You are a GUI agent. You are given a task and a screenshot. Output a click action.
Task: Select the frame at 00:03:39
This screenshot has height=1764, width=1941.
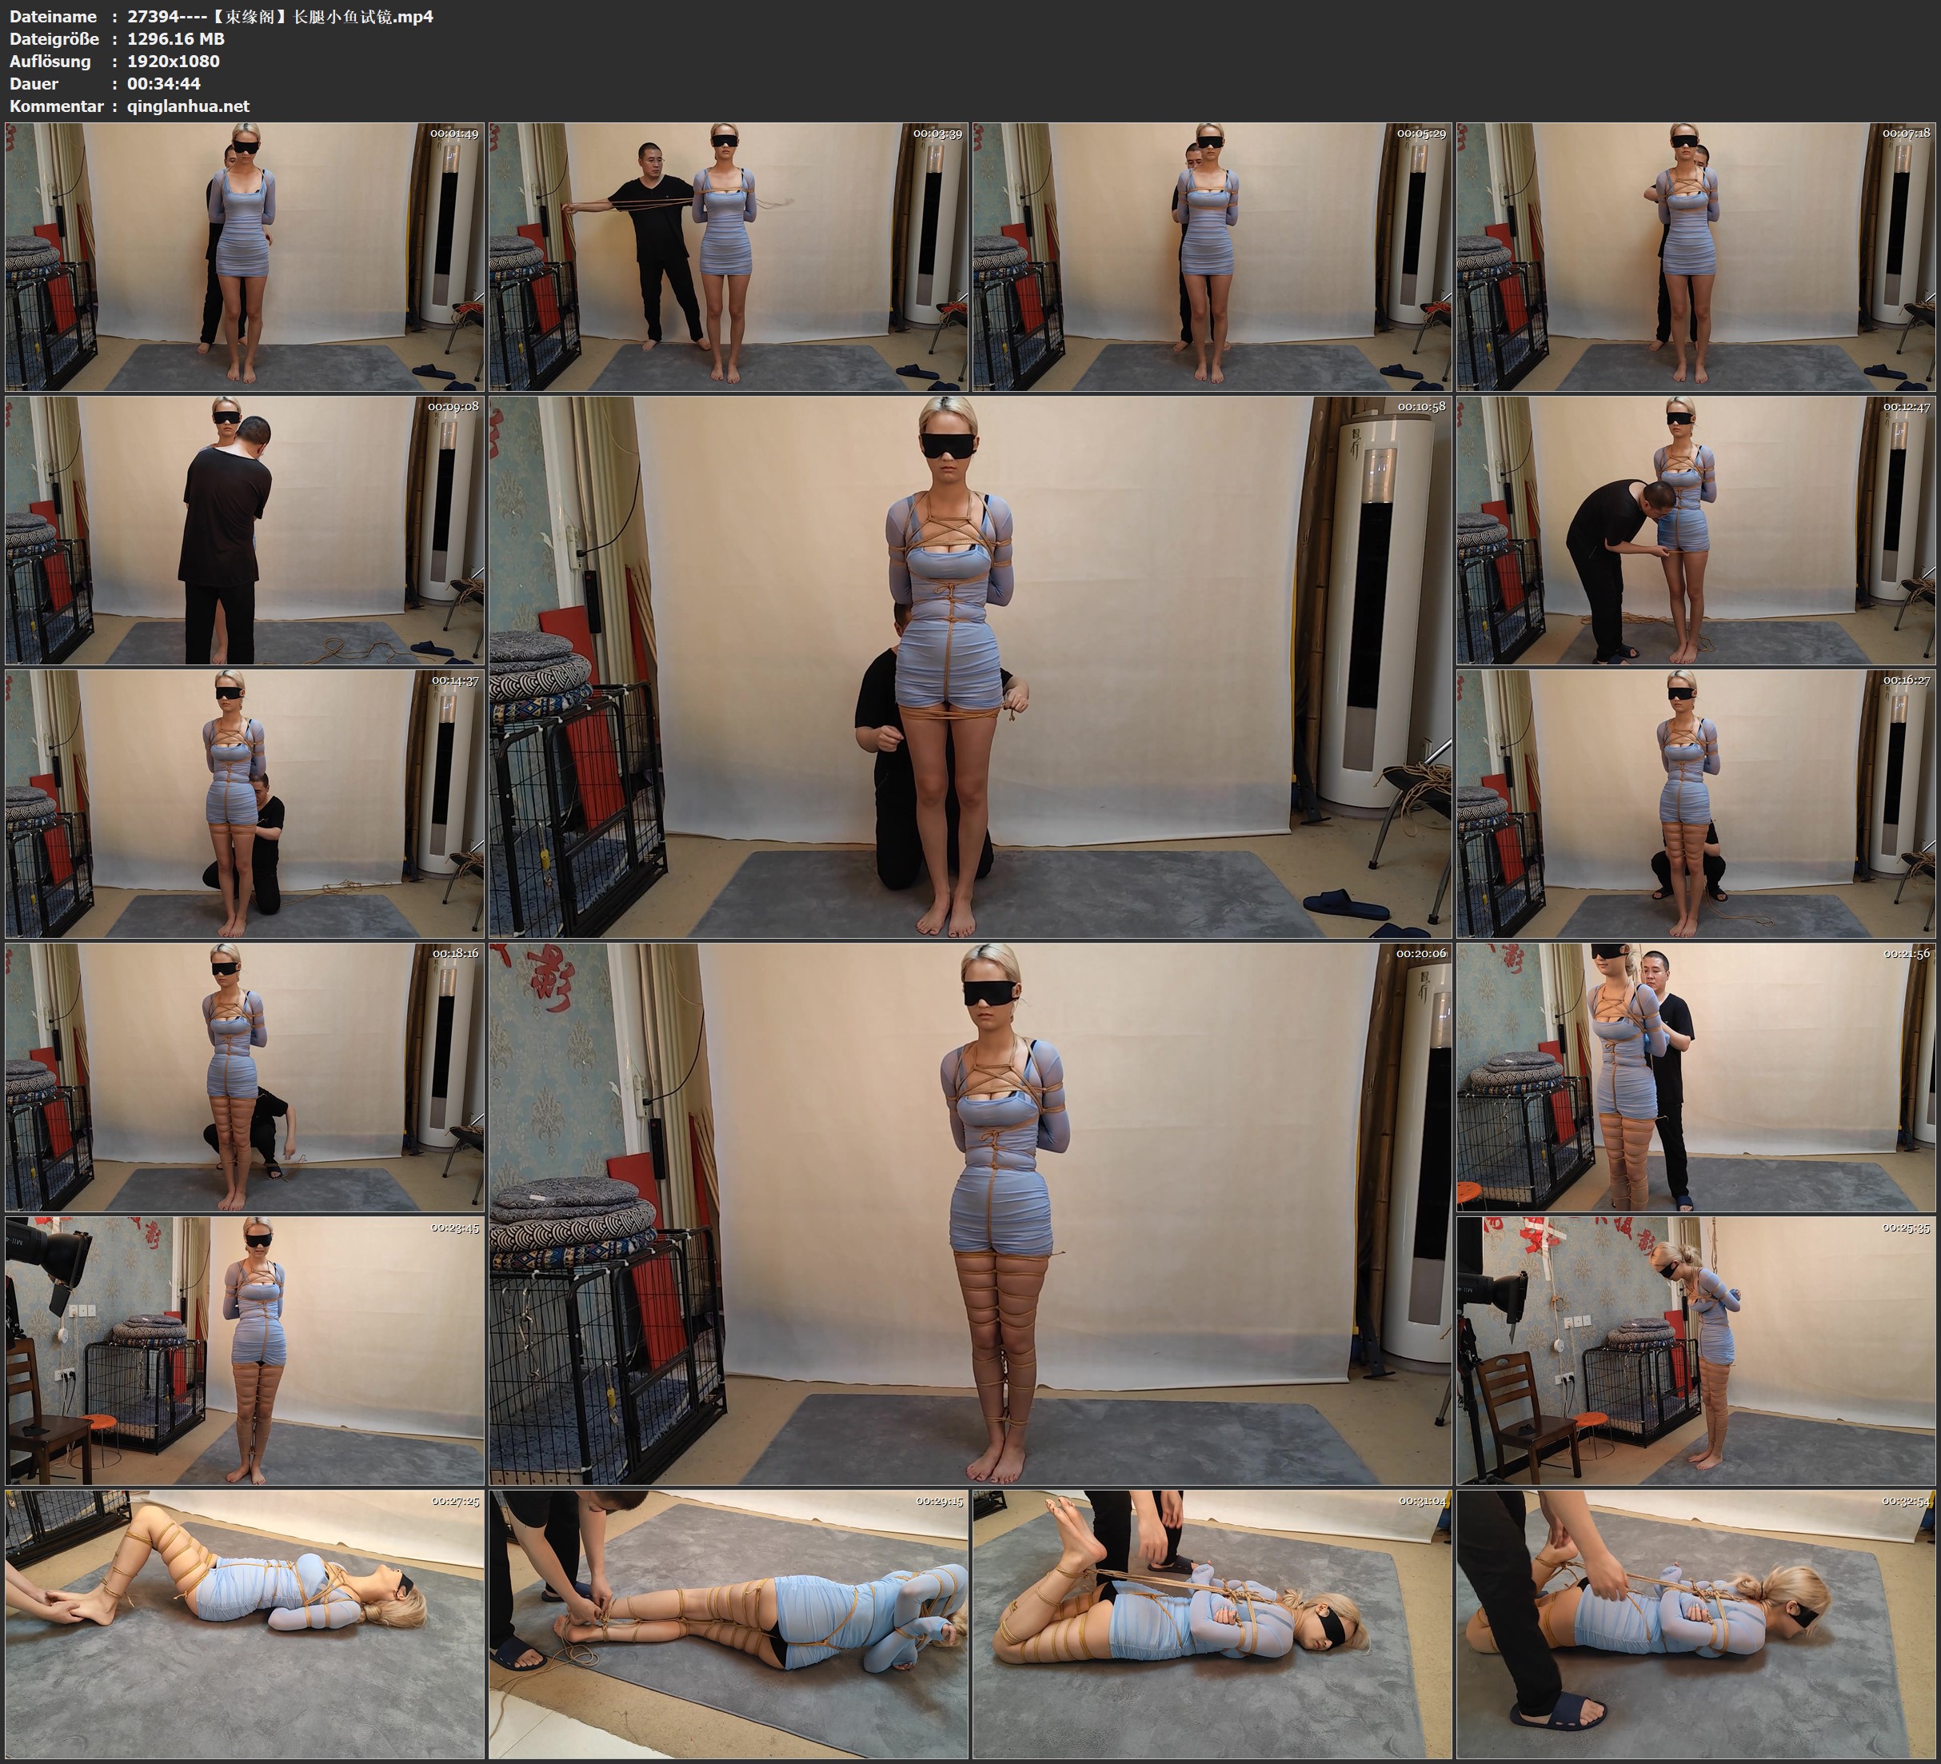click(x=728, y=257)
